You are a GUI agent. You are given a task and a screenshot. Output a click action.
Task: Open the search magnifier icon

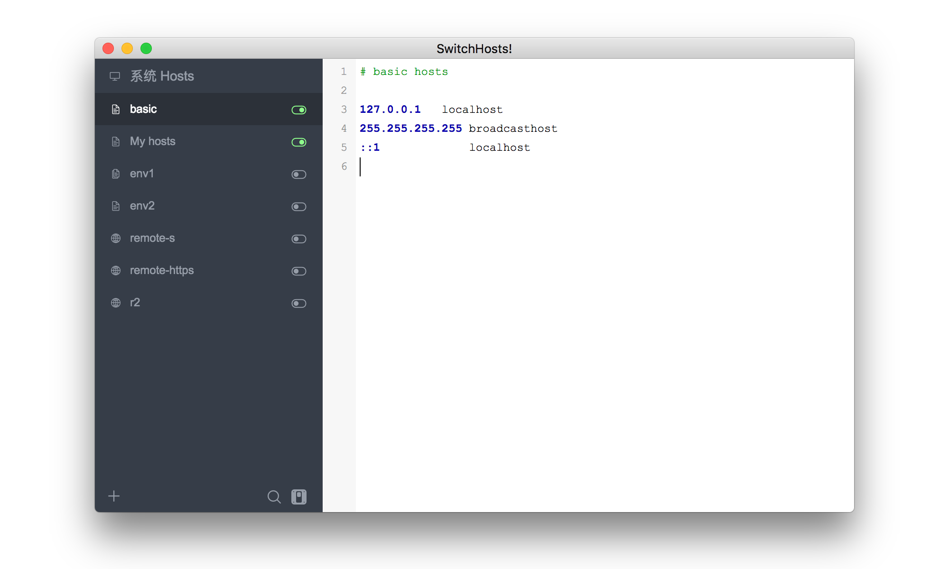tap(274, 496)
